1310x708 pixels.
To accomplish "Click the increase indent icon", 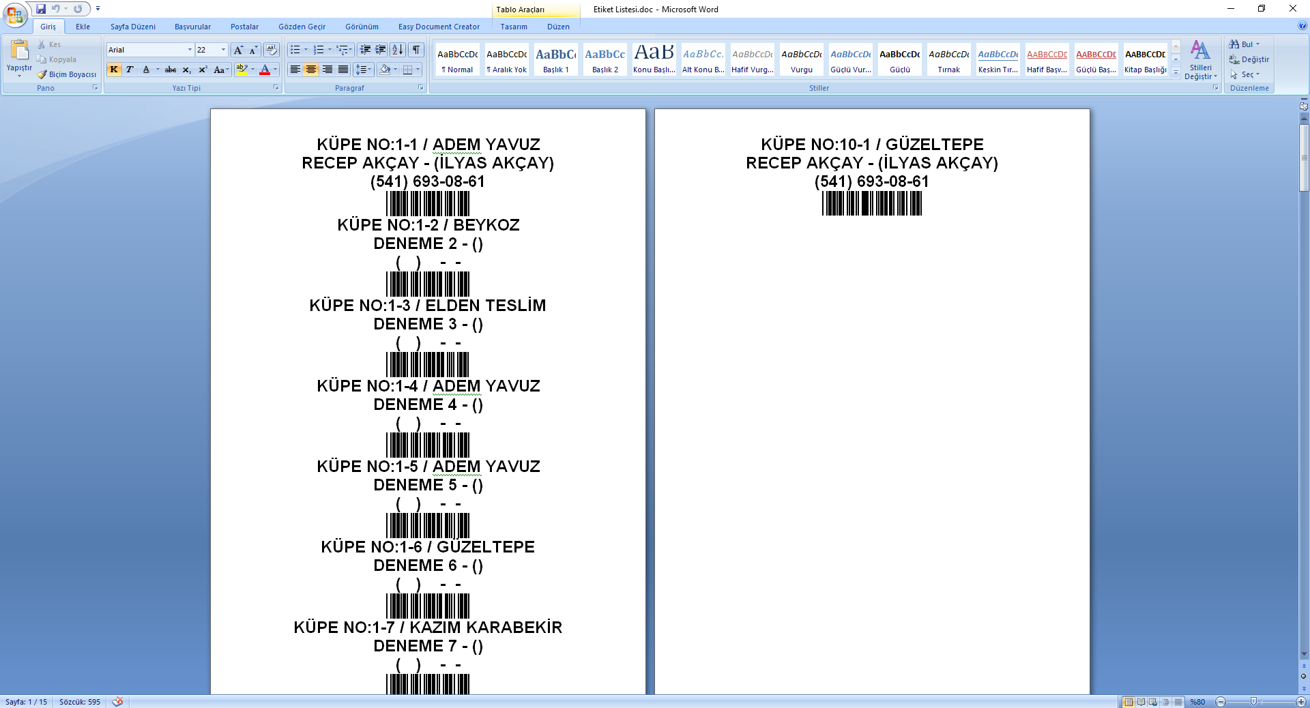I will tap(381, 50).
